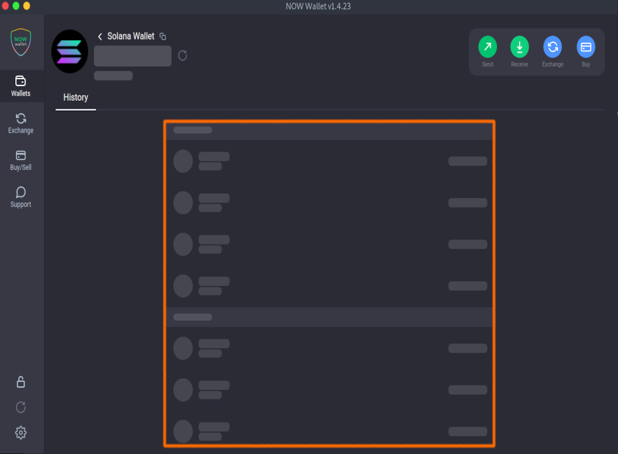
Task: Go back using the chevron beside Solana Wallet
Action: coord(100,37)
